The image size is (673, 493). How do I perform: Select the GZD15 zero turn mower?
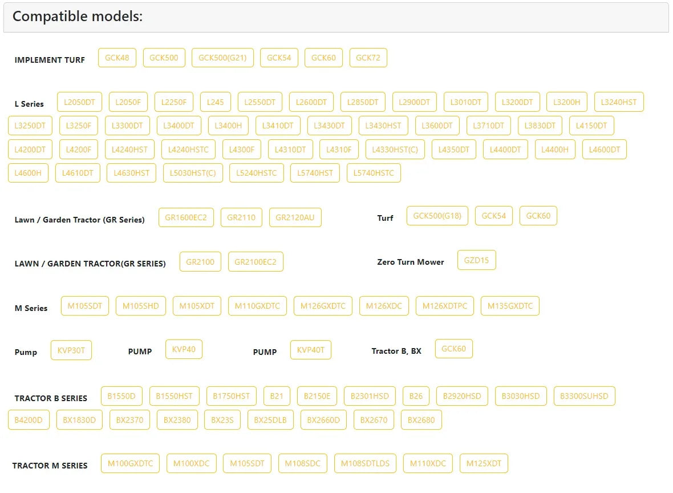pos(476,260)
